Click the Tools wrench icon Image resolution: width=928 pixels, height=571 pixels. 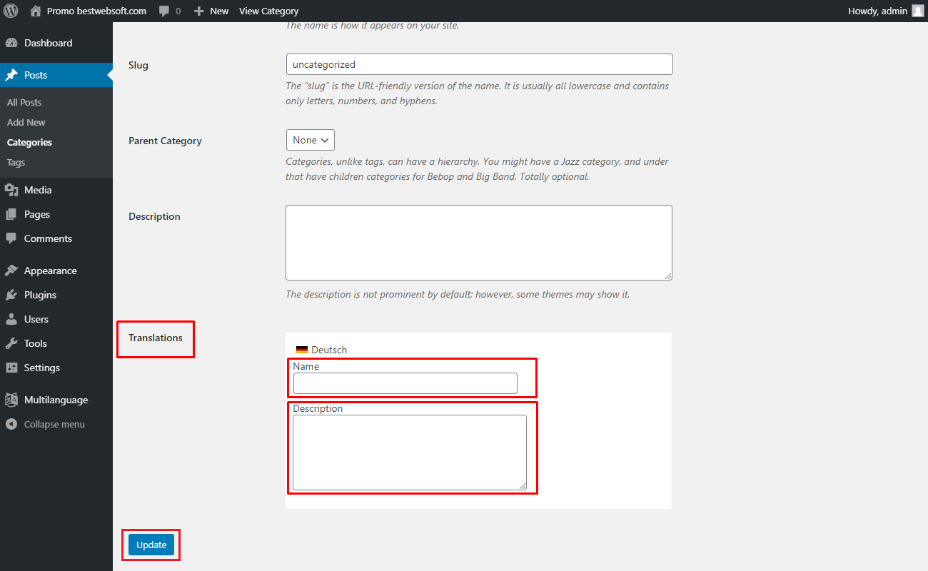coord(11,343)
